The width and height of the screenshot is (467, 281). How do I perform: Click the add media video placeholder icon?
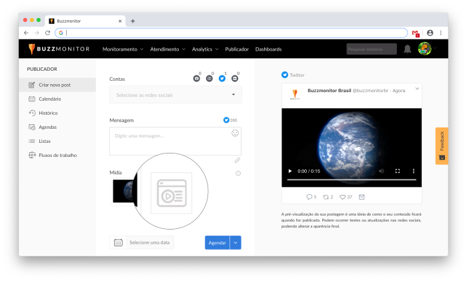171,194
